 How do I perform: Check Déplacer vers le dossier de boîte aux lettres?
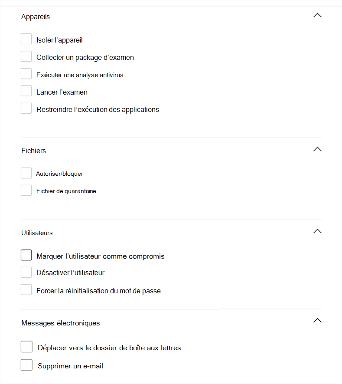coord(27,347)
